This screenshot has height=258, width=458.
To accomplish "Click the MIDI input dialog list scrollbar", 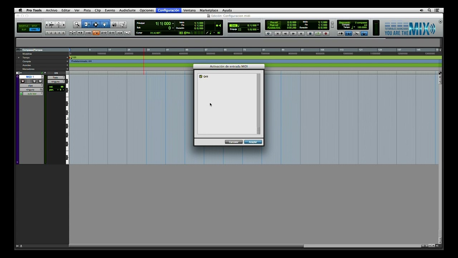I will point(259,104).
